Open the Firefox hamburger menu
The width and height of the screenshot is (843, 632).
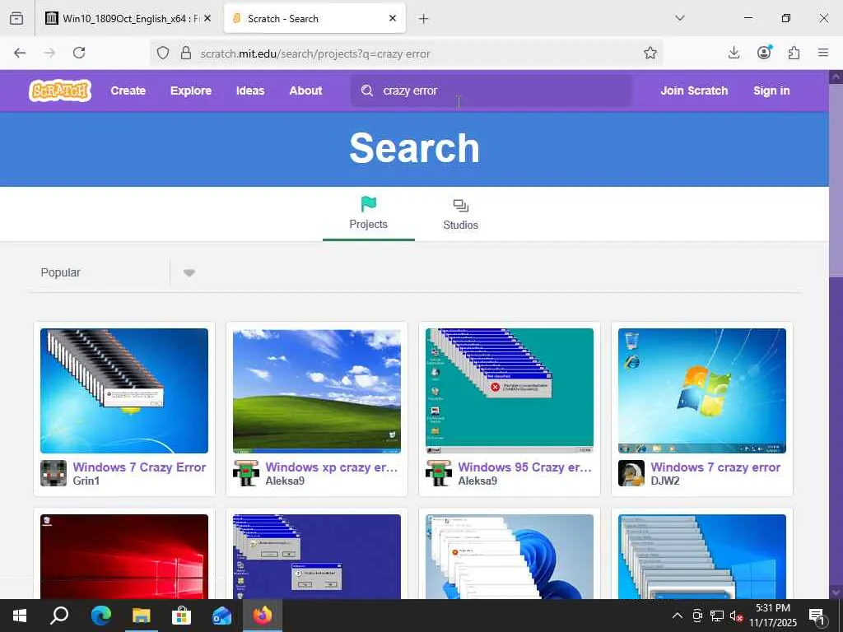pyautogui.click(x=823, y=53)
